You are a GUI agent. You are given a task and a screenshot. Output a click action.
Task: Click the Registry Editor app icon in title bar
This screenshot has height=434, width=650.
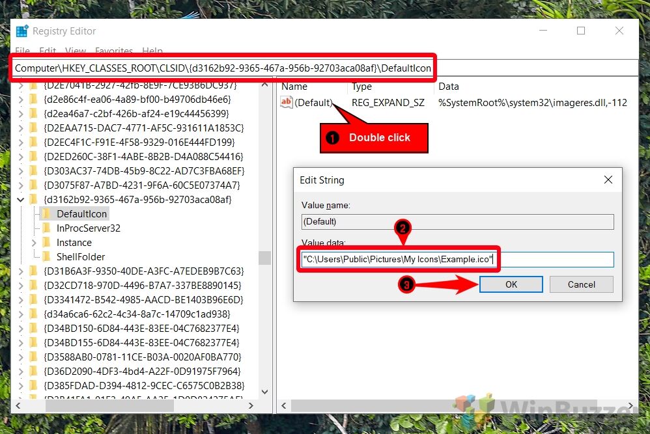tap(22, 31)
